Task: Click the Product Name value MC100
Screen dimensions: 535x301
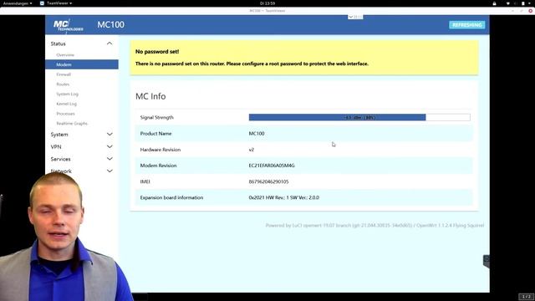Action: (257, 134)
